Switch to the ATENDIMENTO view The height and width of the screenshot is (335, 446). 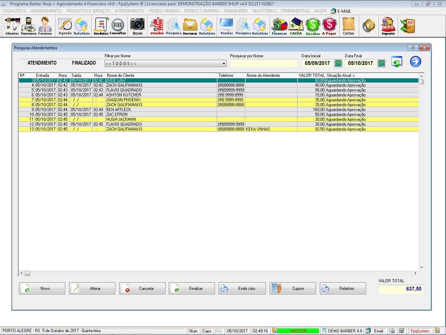(x=42, y=63)
